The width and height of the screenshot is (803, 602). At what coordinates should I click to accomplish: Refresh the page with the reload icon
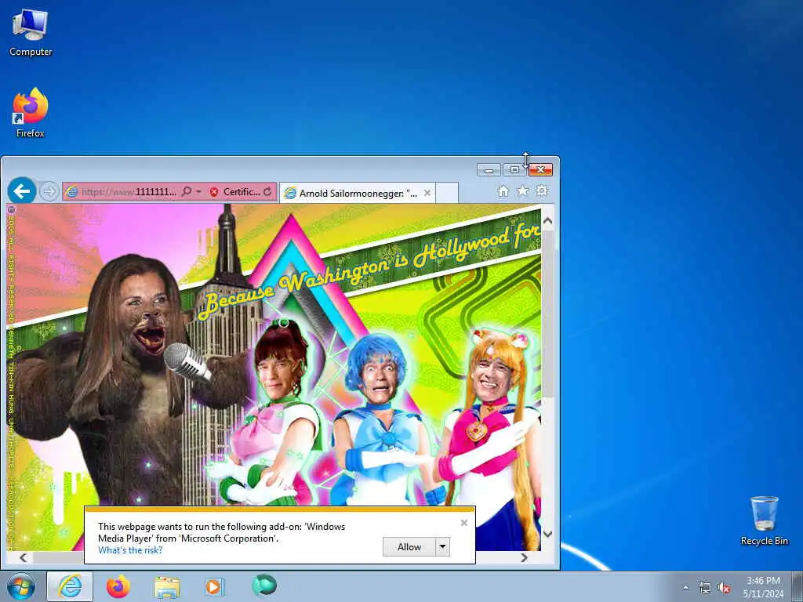pyautogui.click(x=267, y=191)
